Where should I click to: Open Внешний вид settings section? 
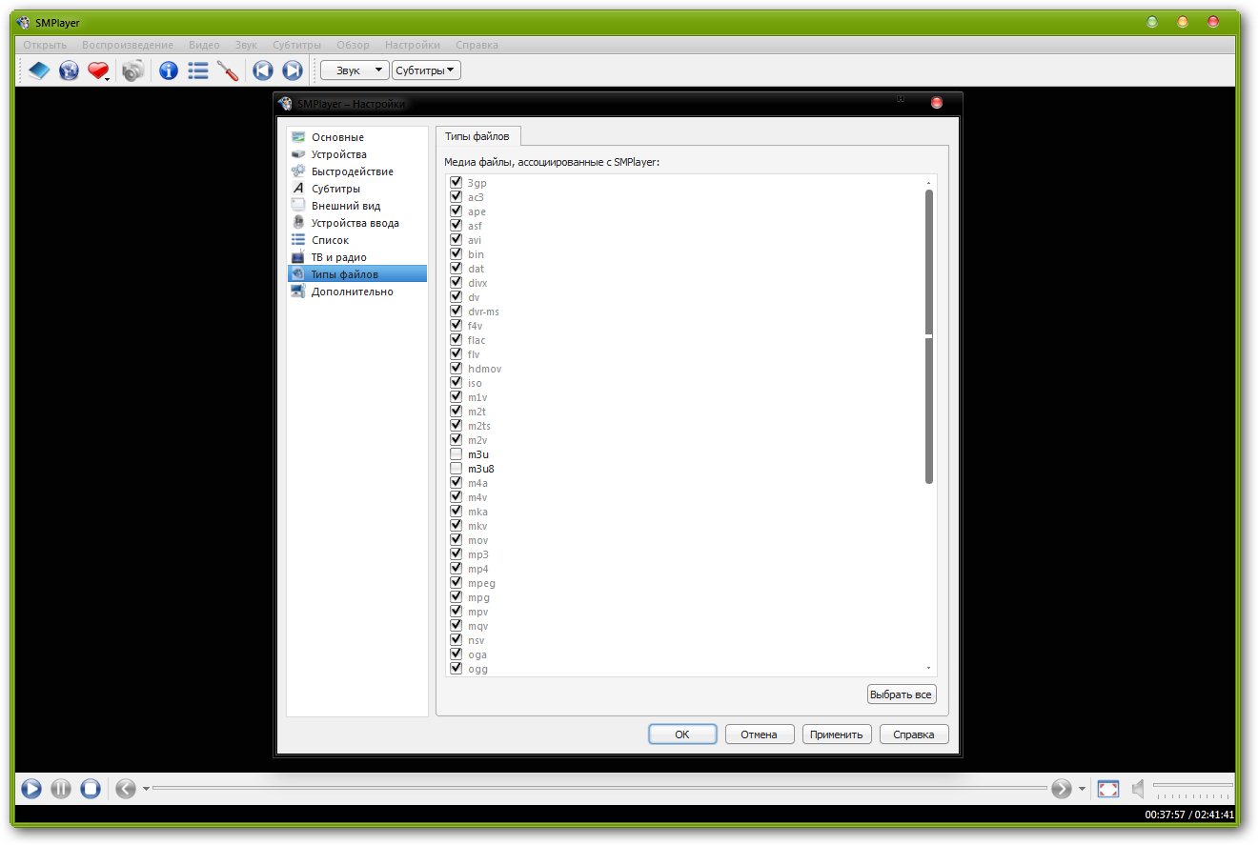[x=357, y=206]
